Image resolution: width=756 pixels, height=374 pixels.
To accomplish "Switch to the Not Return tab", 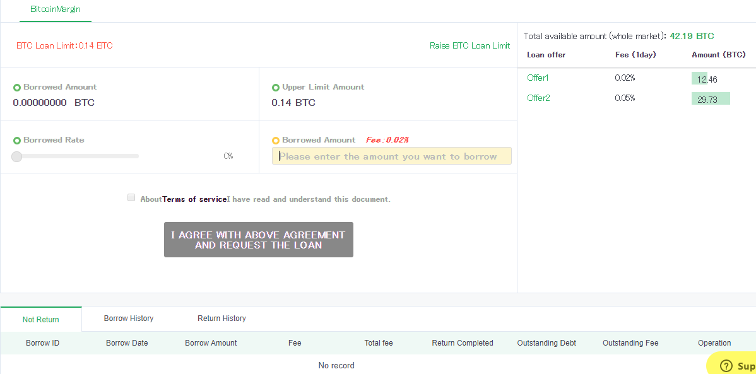I will [41, 319].
